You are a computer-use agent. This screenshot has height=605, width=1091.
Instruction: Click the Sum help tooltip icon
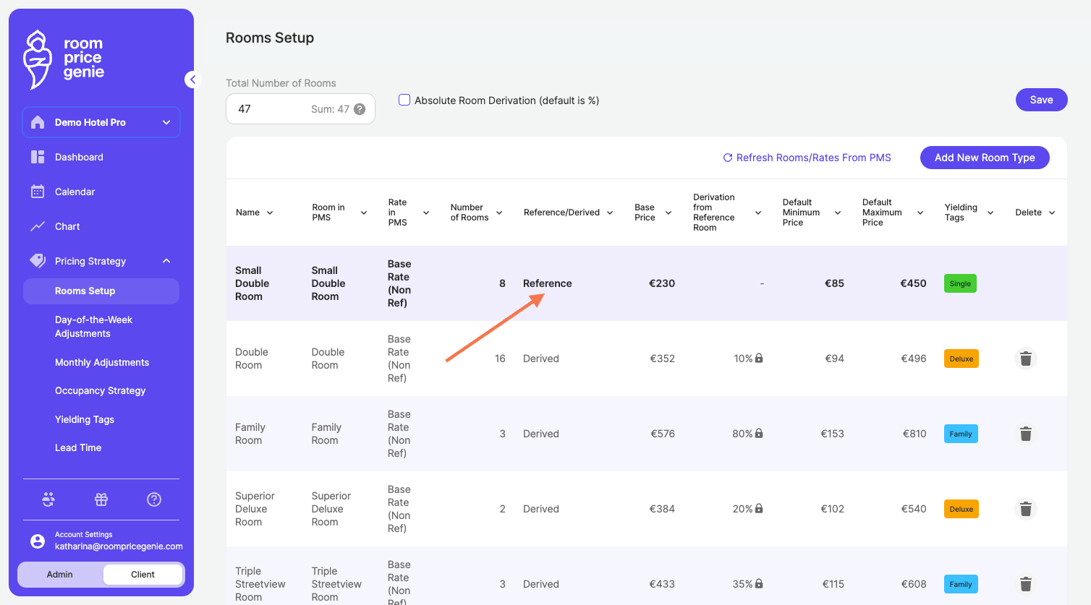[360, 109]
